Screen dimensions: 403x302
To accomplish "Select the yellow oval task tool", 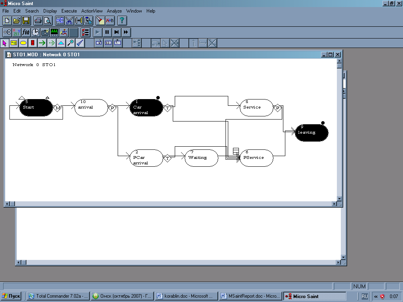I will point(23,43).
